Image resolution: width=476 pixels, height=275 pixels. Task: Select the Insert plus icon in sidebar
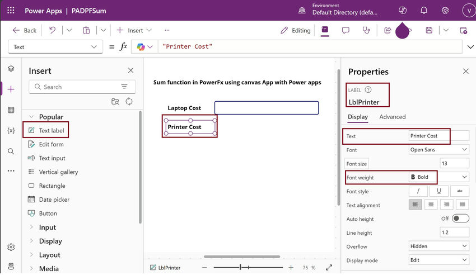tap(11, 89)
